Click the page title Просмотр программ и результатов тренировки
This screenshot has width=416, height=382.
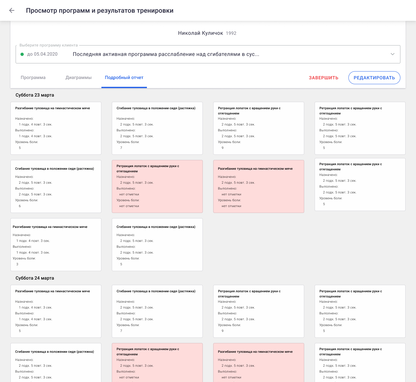(x=99, y=10)
